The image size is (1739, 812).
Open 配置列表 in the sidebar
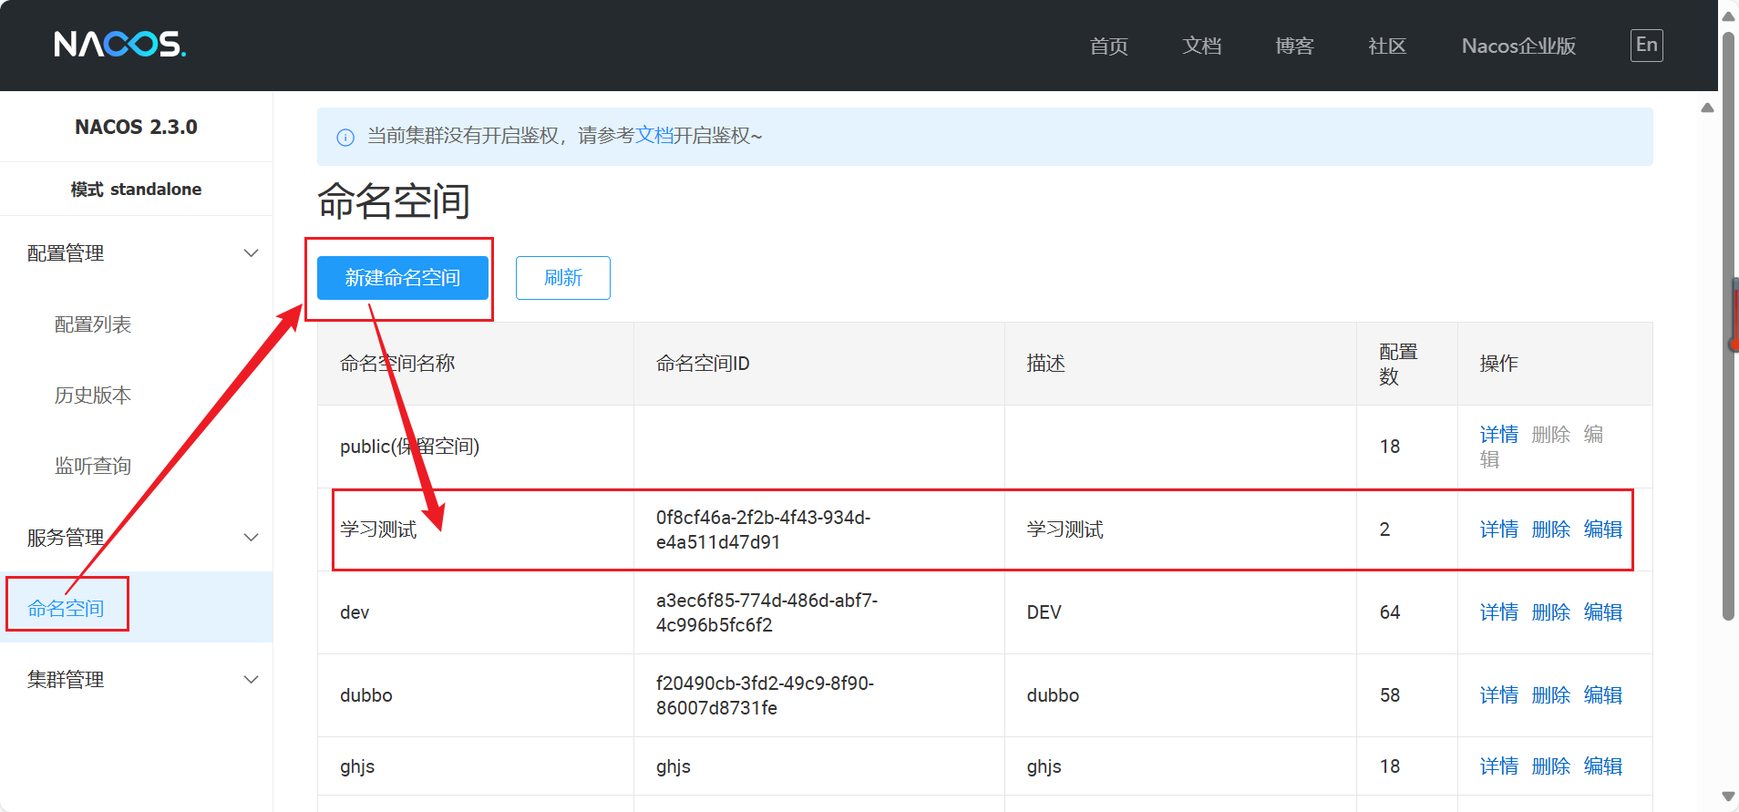[93, 324]
